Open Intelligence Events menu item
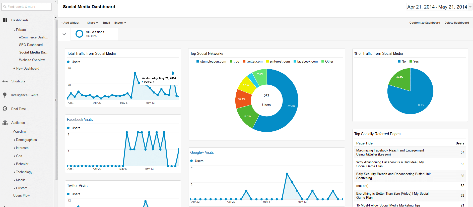This screenshot has height=207, width=473. click(x=25, y=95)
